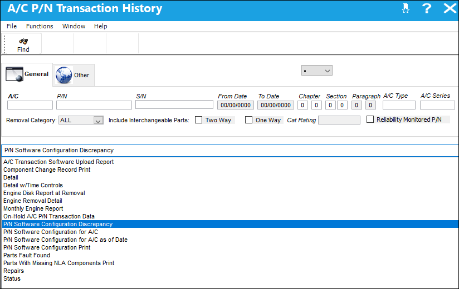
Task: Select highlighted P/N Software Configuration Discrepancy row
Action: [x=230, y=224]
